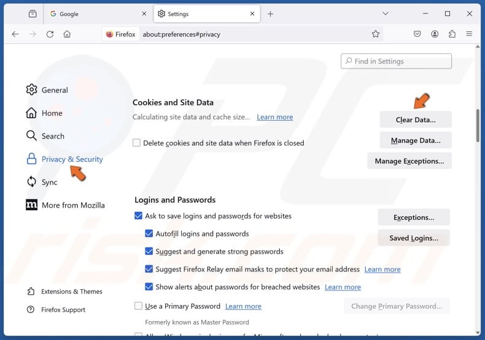The width and height of the screenshot is (485, 340).
Task: Open General settings category
Action: [47, 90]
